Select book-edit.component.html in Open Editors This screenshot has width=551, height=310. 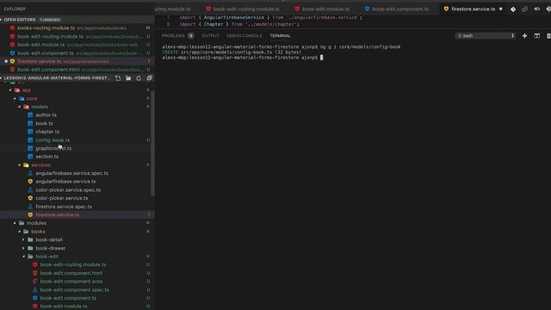tap(48, 70)
